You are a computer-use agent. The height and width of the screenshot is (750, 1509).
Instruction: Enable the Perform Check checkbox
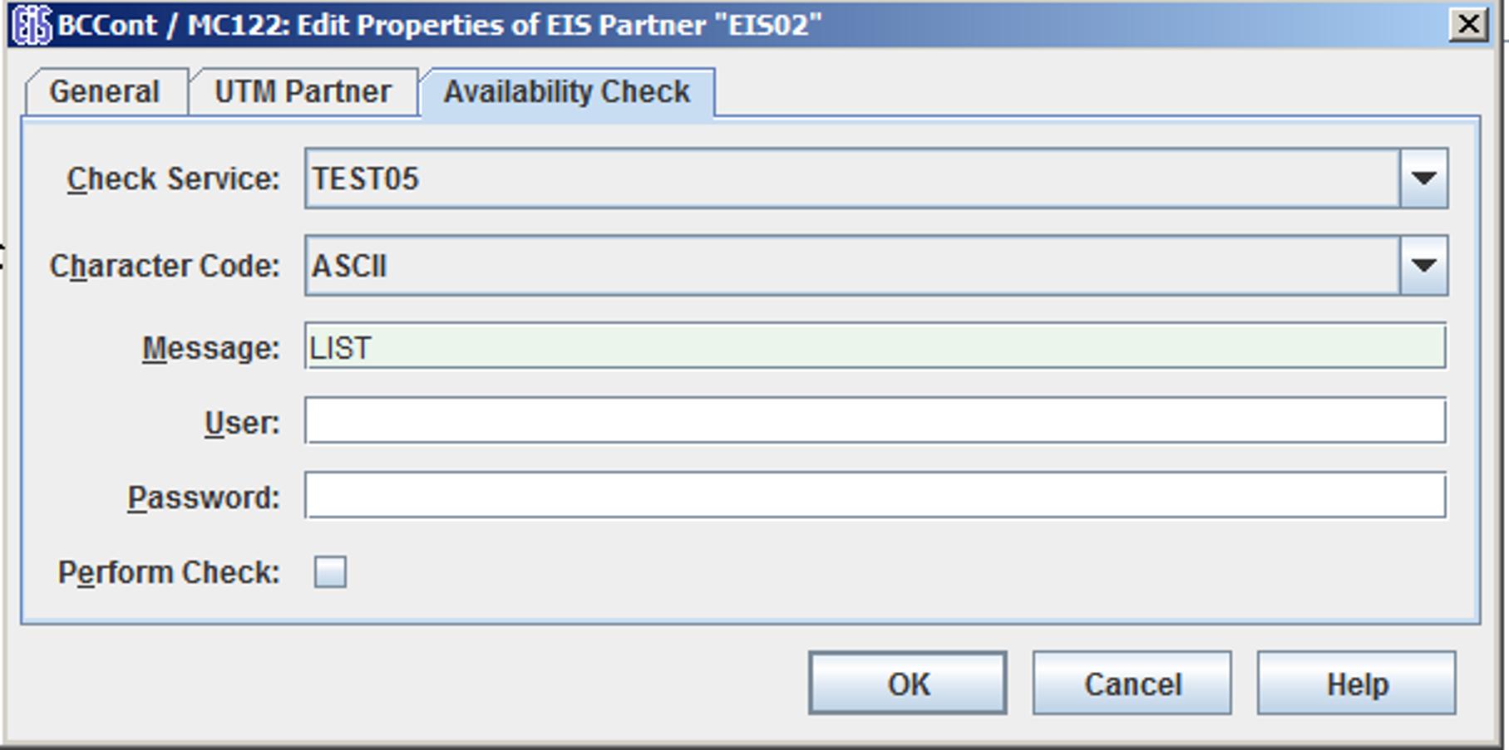(330, 572)
